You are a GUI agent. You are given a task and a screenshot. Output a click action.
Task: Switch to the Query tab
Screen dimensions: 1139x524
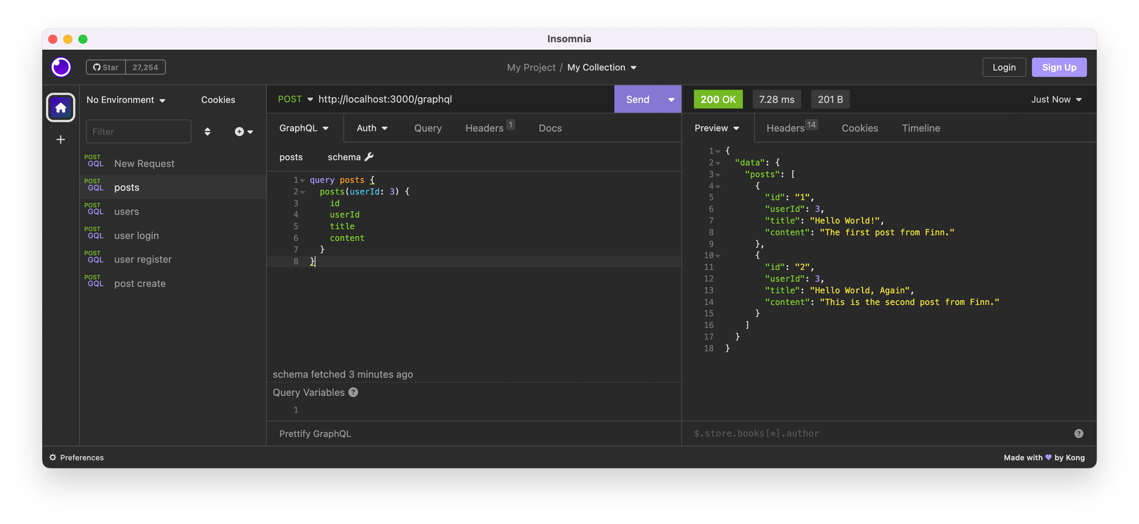(x=427, y=128)
